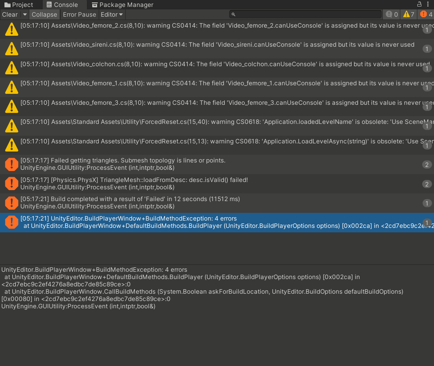Open the Clear dropdown arrow

(x=24, y=14)
